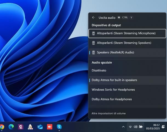
Task: Open the taskbar app left of Outlook
Action: [30, 127]
